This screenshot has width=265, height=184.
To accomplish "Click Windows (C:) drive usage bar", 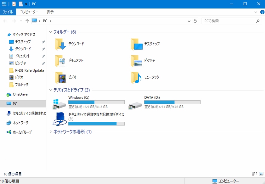I will click(96, 102).
